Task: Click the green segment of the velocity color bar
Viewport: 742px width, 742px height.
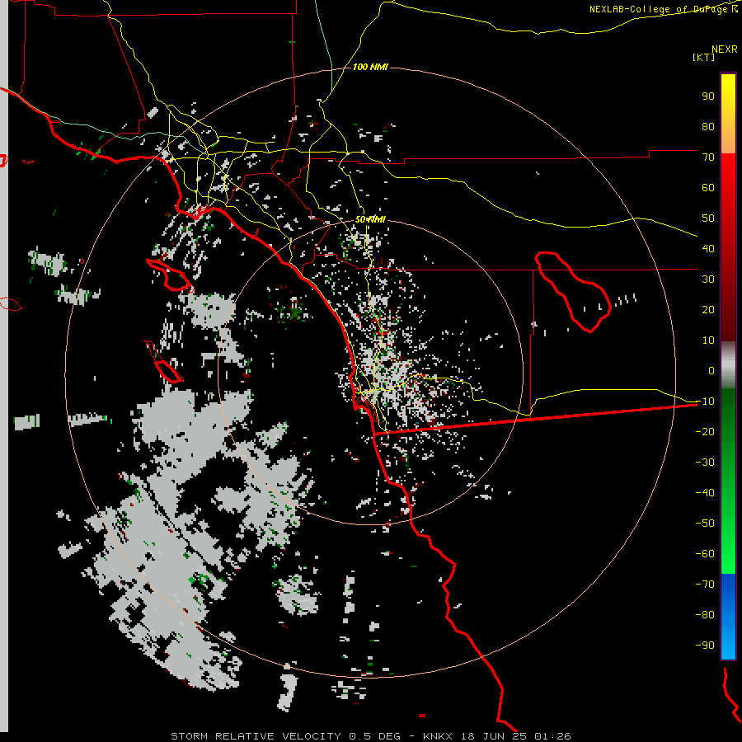Action: pyautogui.click(x=728, y=481)
